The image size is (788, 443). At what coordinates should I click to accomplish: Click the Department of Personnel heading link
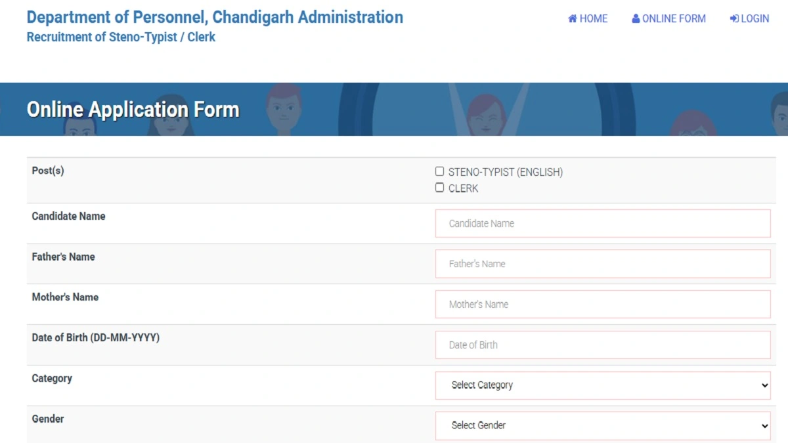(214, 17)
